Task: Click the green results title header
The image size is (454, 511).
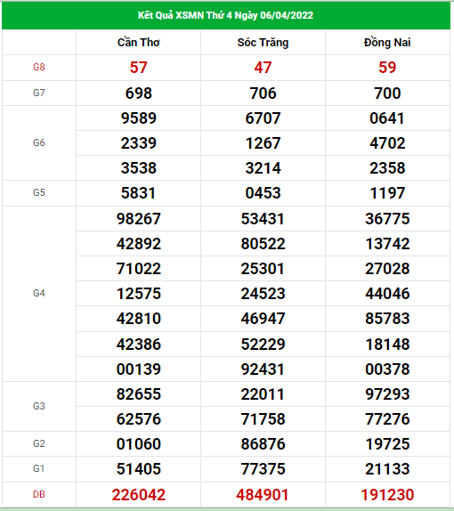Action: click(226, 15)
